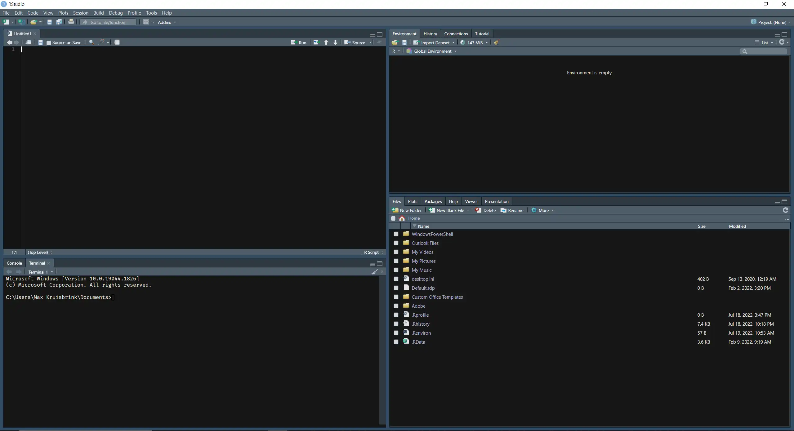Expand More options in Files pane
Viewport: 794px width, 431px height.
542,210
